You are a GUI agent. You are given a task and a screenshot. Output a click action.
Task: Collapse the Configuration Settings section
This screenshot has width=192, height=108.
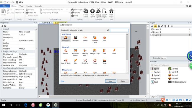click(1, 68)
